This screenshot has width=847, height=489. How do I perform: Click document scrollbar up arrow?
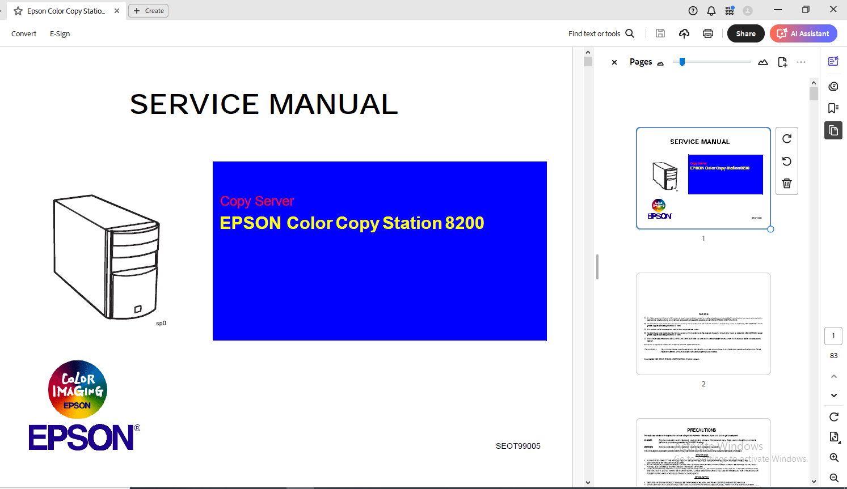click(588, 52)
